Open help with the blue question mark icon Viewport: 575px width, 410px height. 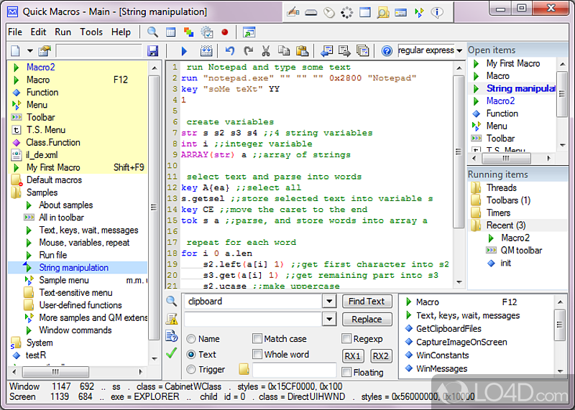pyautogui.click(x=387, y=51)
